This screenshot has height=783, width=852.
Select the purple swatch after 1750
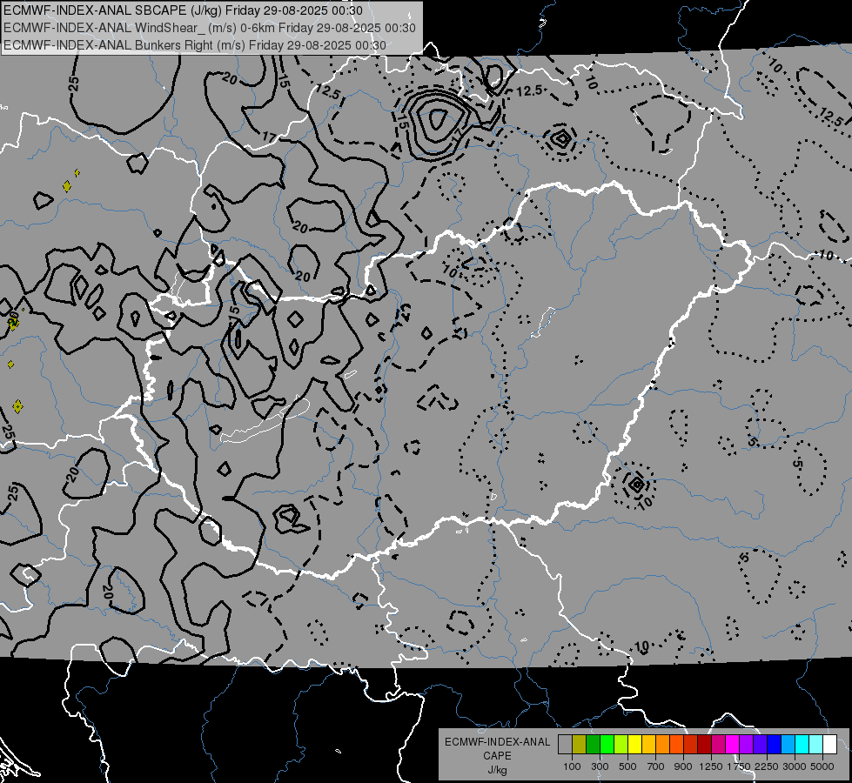coord(746,745)
